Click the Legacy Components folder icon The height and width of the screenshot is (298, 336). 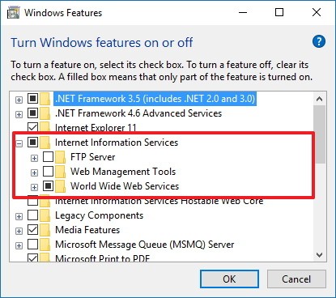coord(45,215)
